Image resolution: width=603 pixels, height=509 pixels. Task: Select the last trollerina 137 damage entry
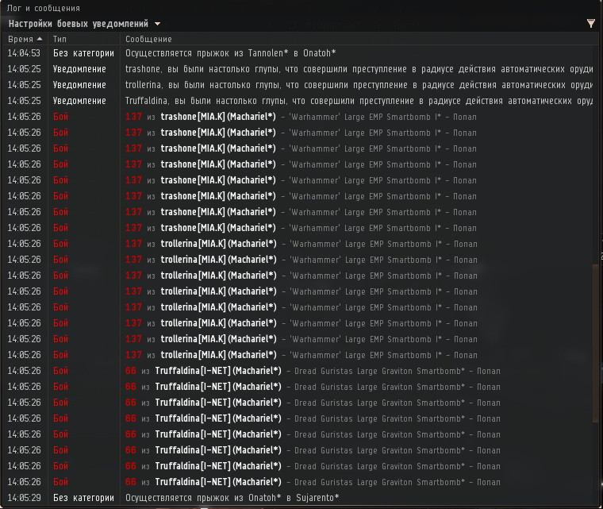(x=301, y=355)
